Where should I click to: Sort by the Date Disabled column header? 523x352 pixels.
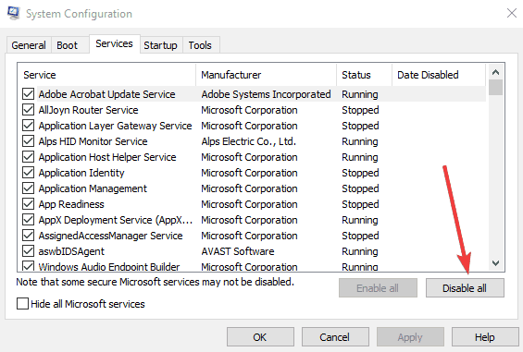coord(439,75)
